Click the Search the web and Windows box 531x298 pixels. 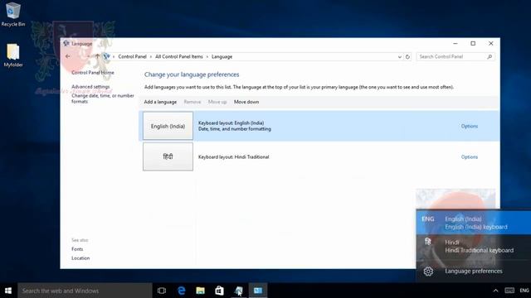click(85, 291)
